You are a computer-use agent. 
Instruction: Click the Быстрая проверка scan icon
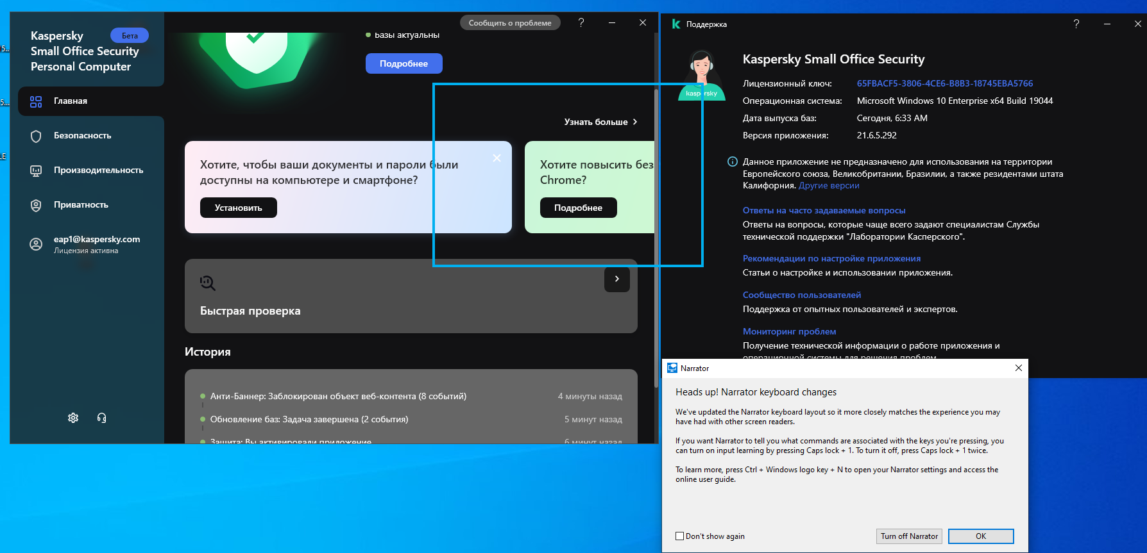point(208,283)
